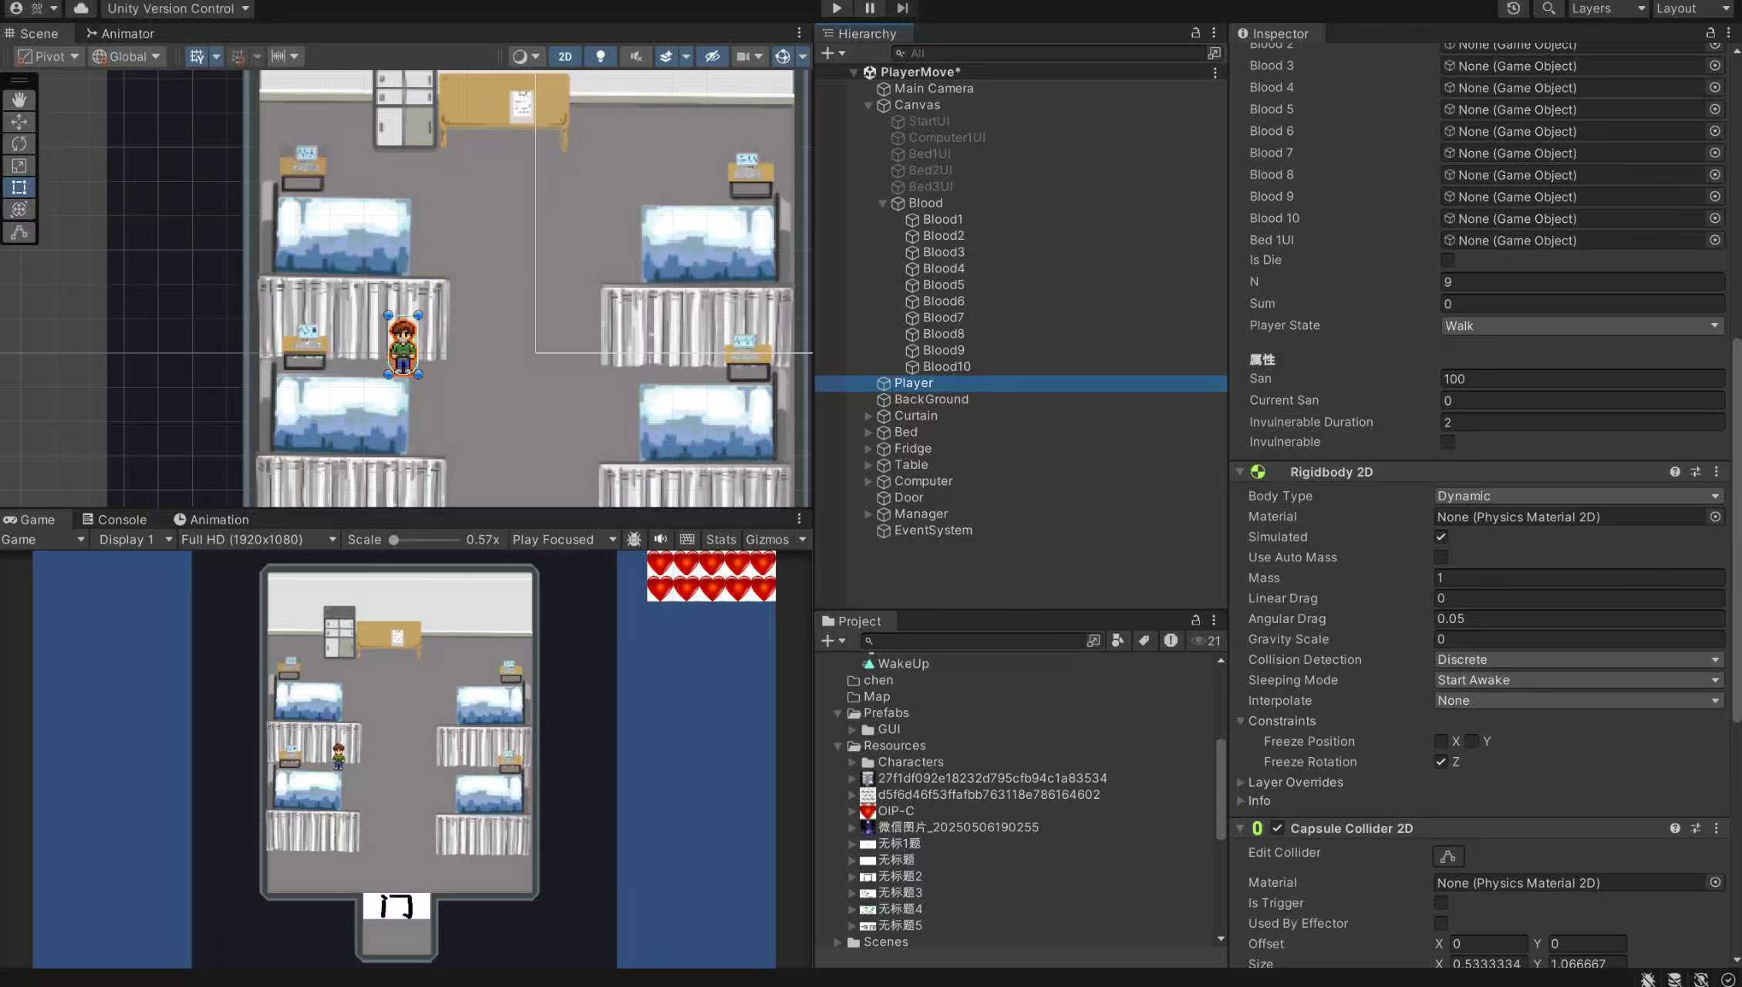
Task: Select the Rotate tool
Action: [19, 143]
